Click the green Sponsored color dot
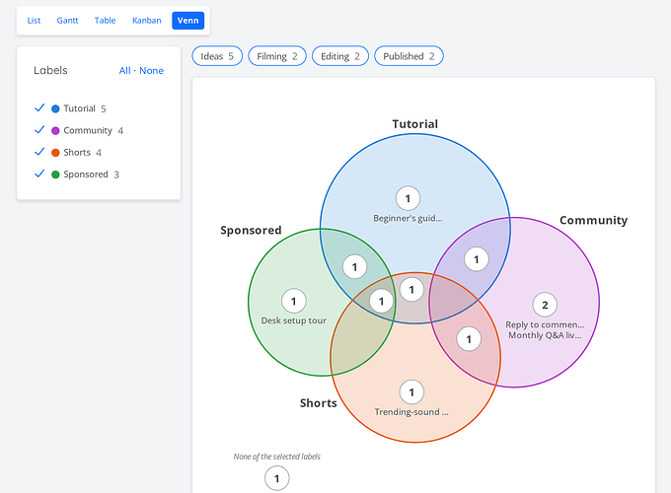The image size is (671, 493). 55,175
